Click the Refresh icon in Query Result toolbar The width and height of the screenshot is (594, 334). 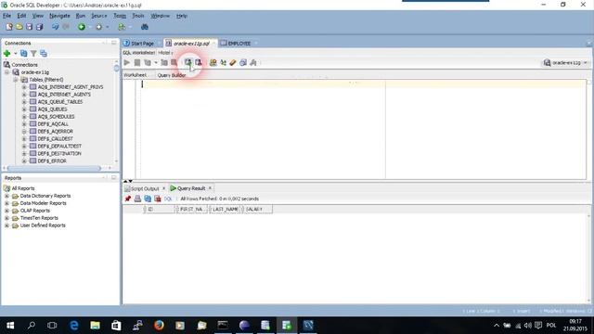tap(148, 199)
